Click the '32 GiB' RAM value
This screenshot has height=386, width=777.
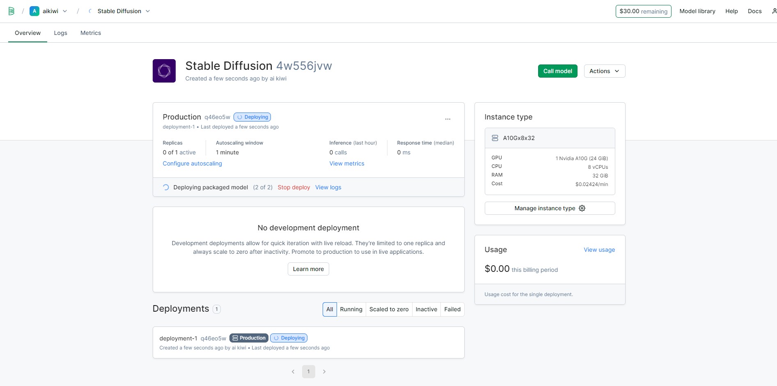pos(600,176)
